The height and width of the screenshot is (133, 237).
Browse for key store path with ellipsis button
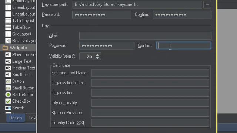coord(207,5)
